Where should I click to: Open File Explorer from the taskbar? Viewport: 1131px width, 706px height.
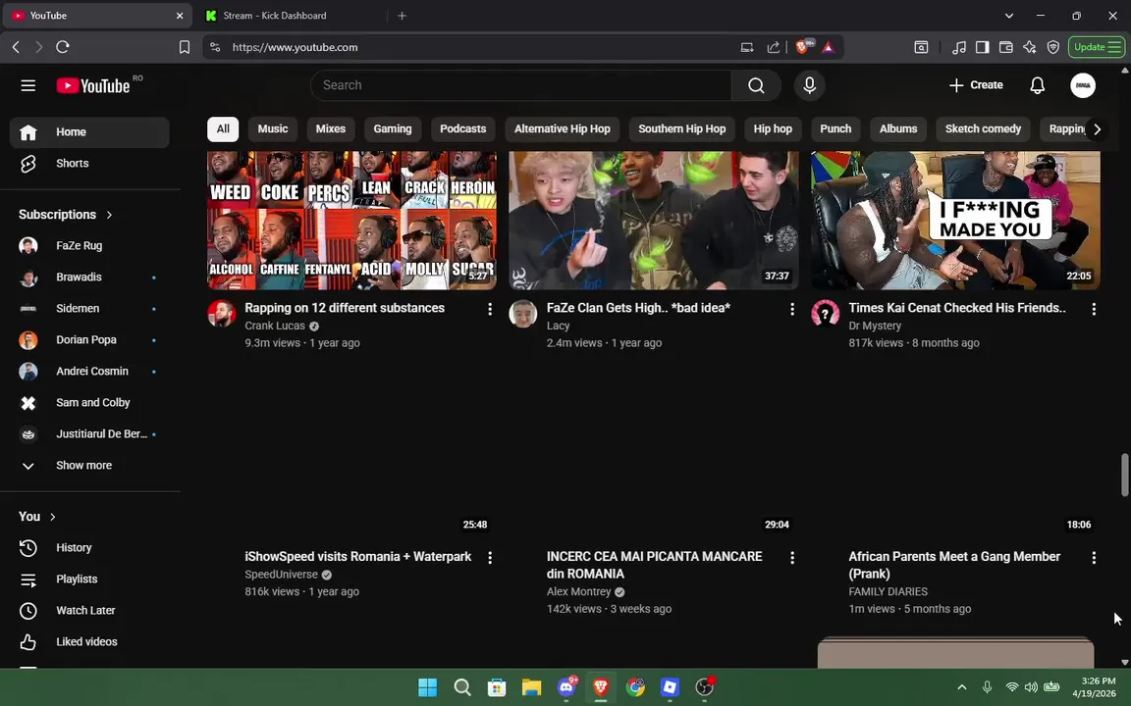531,687
